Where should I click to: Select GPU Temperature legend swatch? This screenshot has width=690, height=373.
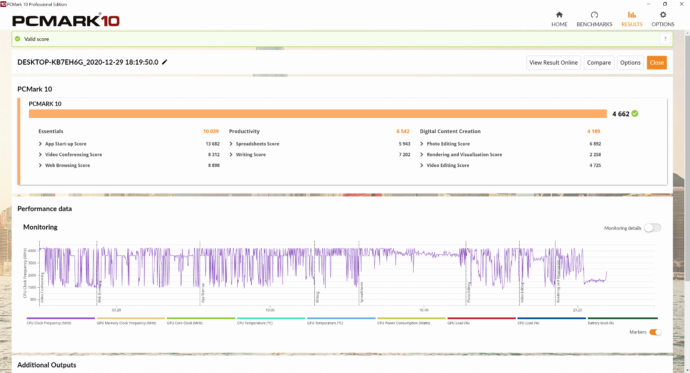point(341,318)
